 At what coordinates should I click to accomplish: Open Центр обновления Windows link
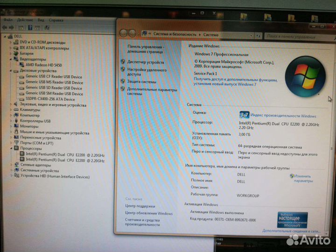click(x=148, y=213)
